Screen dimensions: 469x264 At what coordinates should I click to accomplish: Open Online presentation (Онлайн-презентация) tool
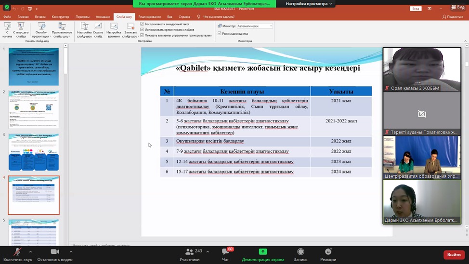[x=41, y=30]
